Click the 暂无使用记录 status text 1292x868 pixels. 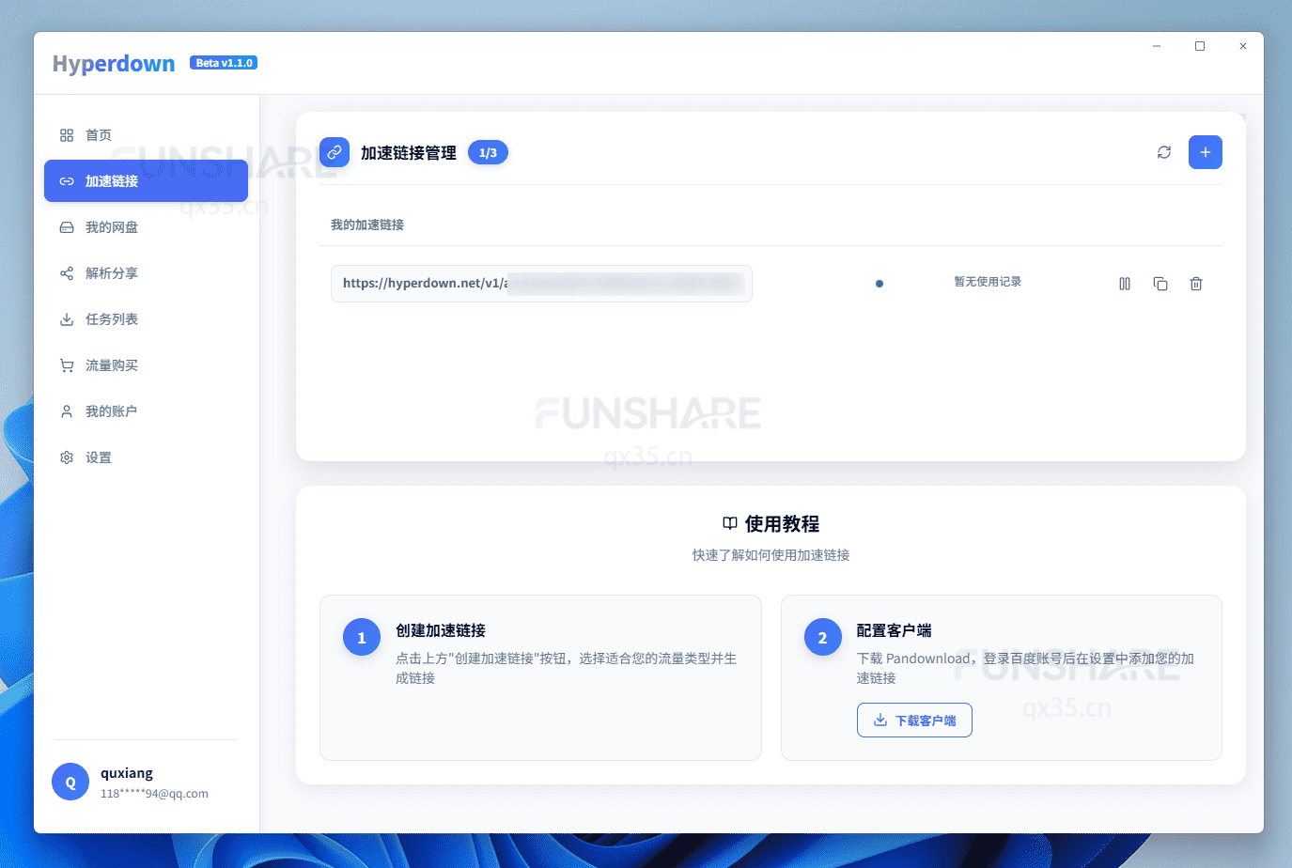(988, 282)
